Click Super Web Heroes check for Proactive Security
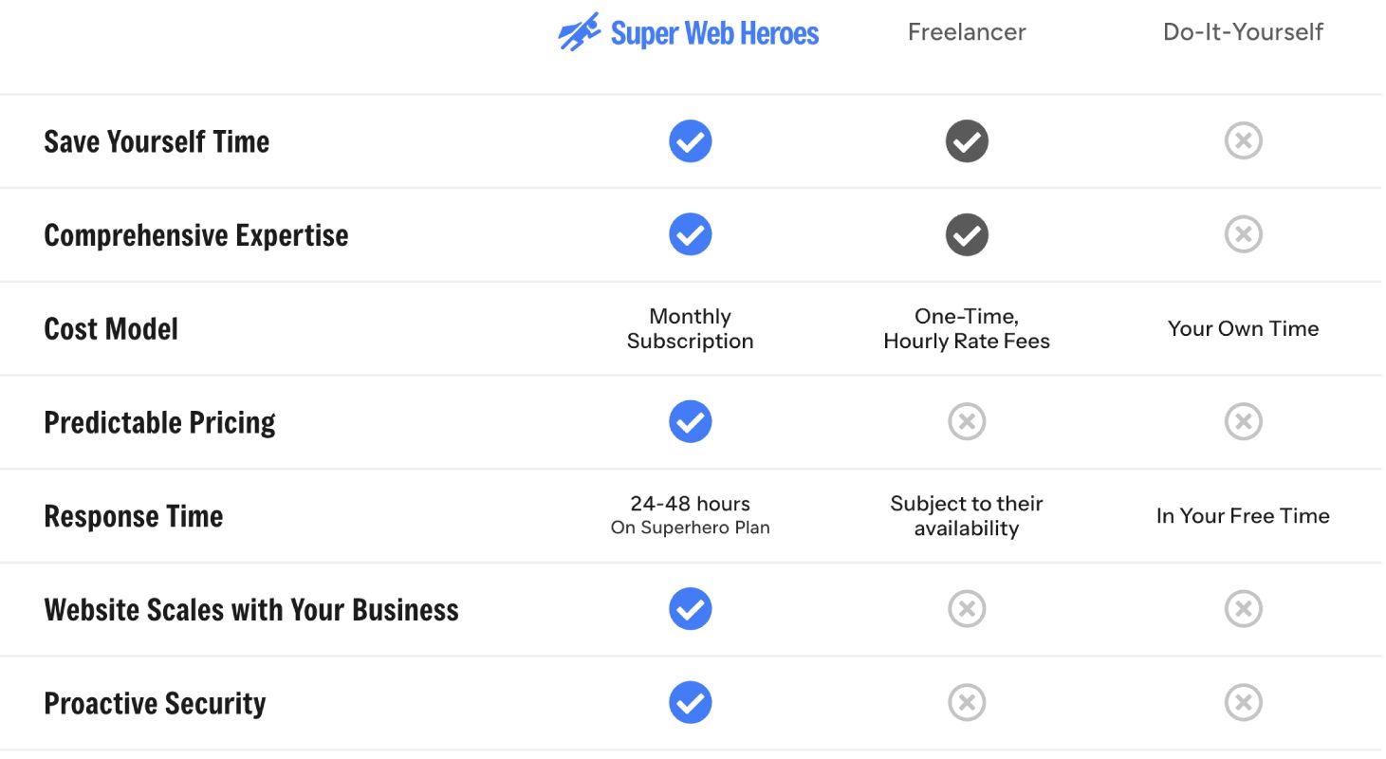This screenshot has width=1386, height=759. click(x=690, y=702)
